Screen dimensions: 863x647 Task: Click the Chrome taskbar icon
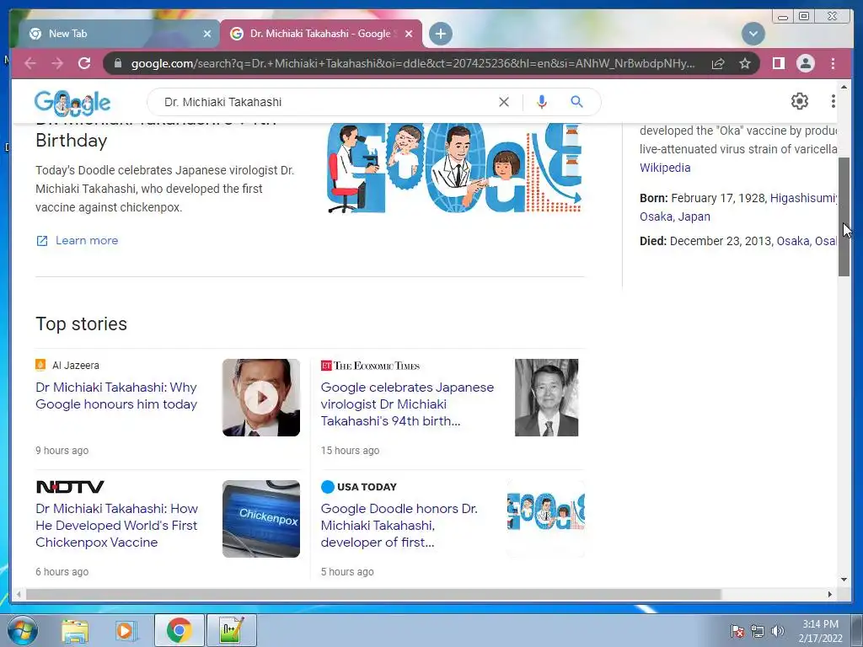pyautogui.click(x=179, y=630)
